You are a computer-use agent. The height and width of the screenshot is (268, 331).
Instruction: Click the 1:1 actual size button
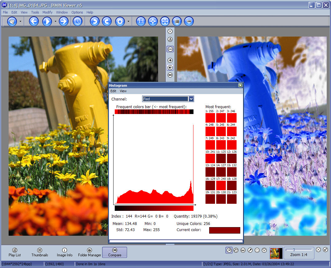click(x=141, y=22)
